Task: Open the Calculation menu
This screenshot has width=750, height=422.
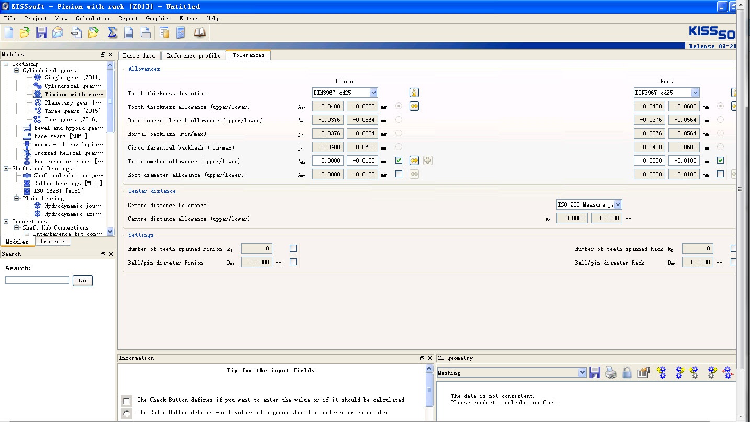Action: (93, 18)
